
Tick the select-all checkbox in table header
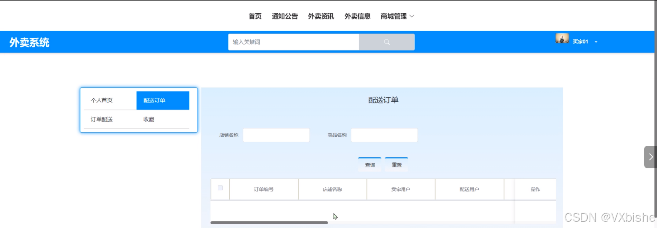tap(220, 188)
